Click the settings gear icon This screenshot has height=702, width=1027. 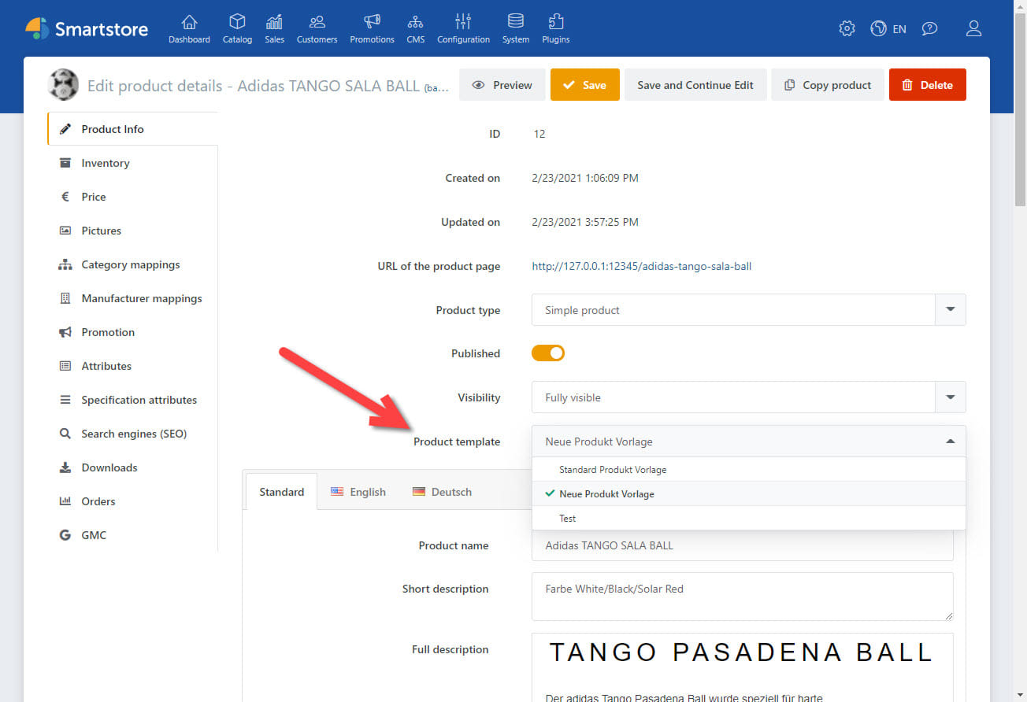point(847,29)
